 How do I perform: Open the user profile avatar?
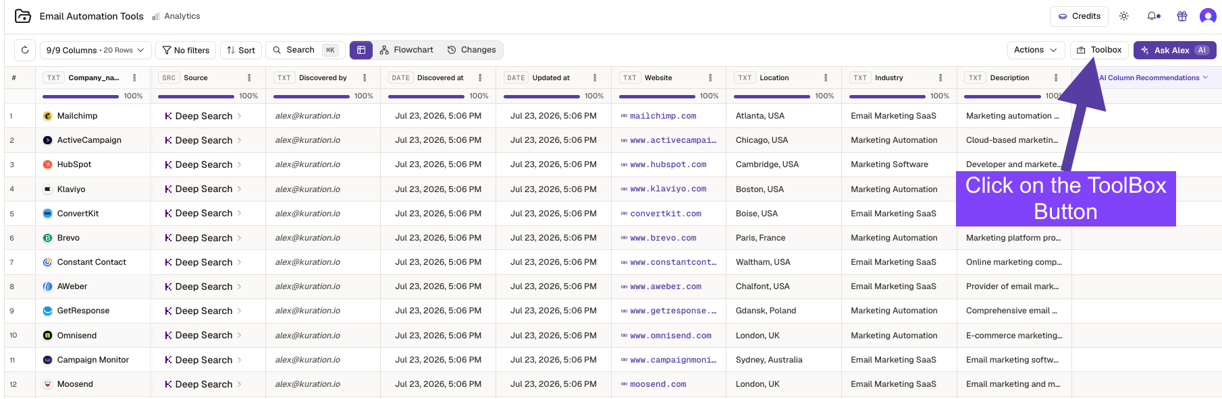click(1208, 16)
